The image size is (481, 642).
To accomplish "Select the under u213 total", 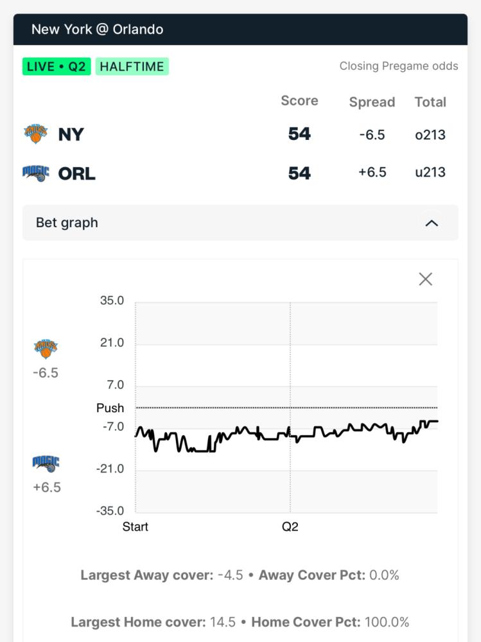I will point(430,172).
